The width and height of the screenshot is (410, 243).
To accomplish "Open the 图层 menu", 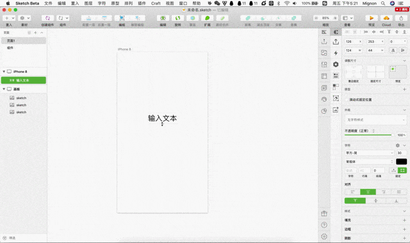I will click(88, 3).
